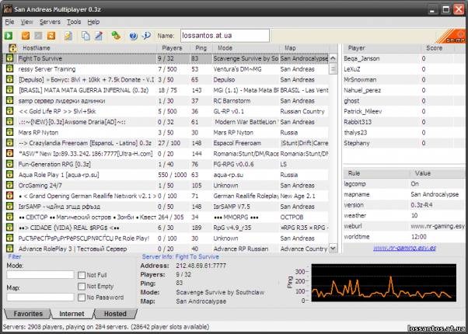Click the lock icon column header
Screen dimensions: 468x334
coord(12,48)
